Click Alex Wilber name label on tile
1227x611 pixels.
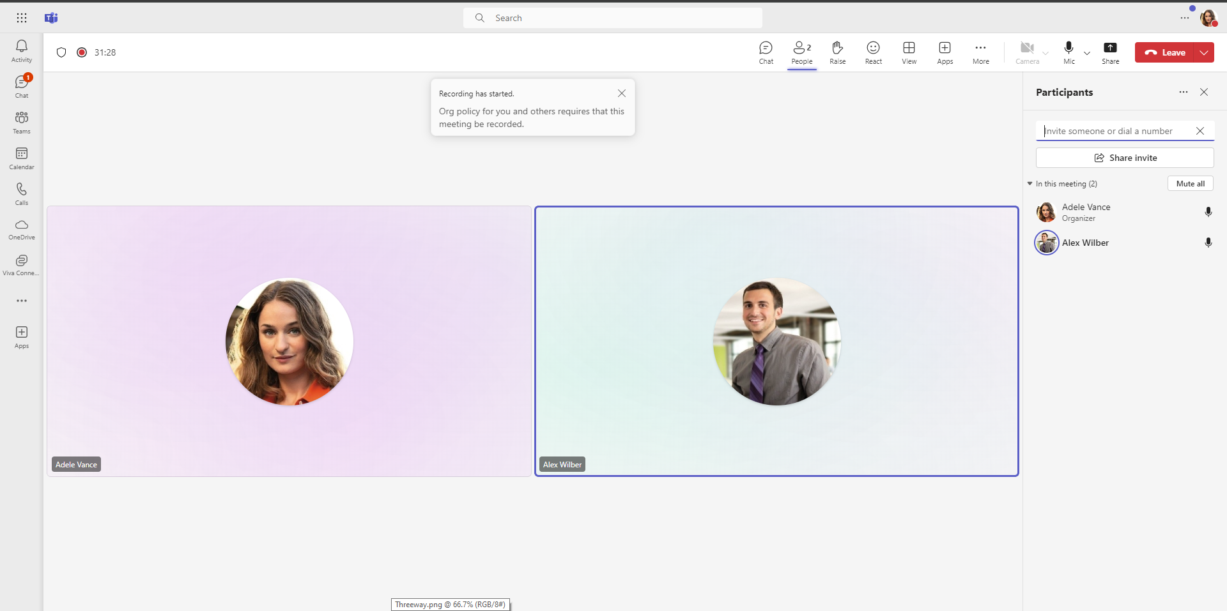[x=562, y=465]
